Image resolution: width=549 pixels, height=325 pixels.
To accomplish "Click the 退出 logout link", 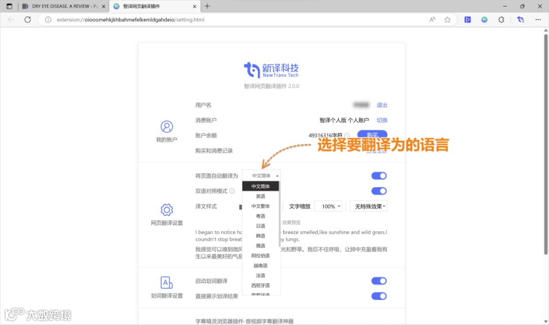I will click(382, 105).
